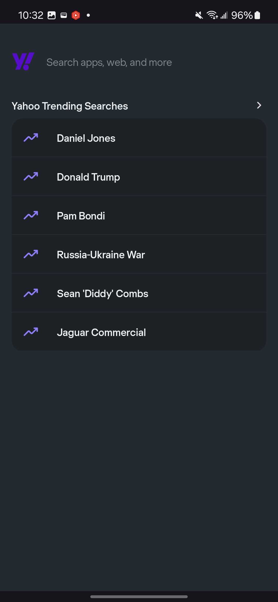Click the search apps and web field

pyautogui.click(x=109, y=63)
